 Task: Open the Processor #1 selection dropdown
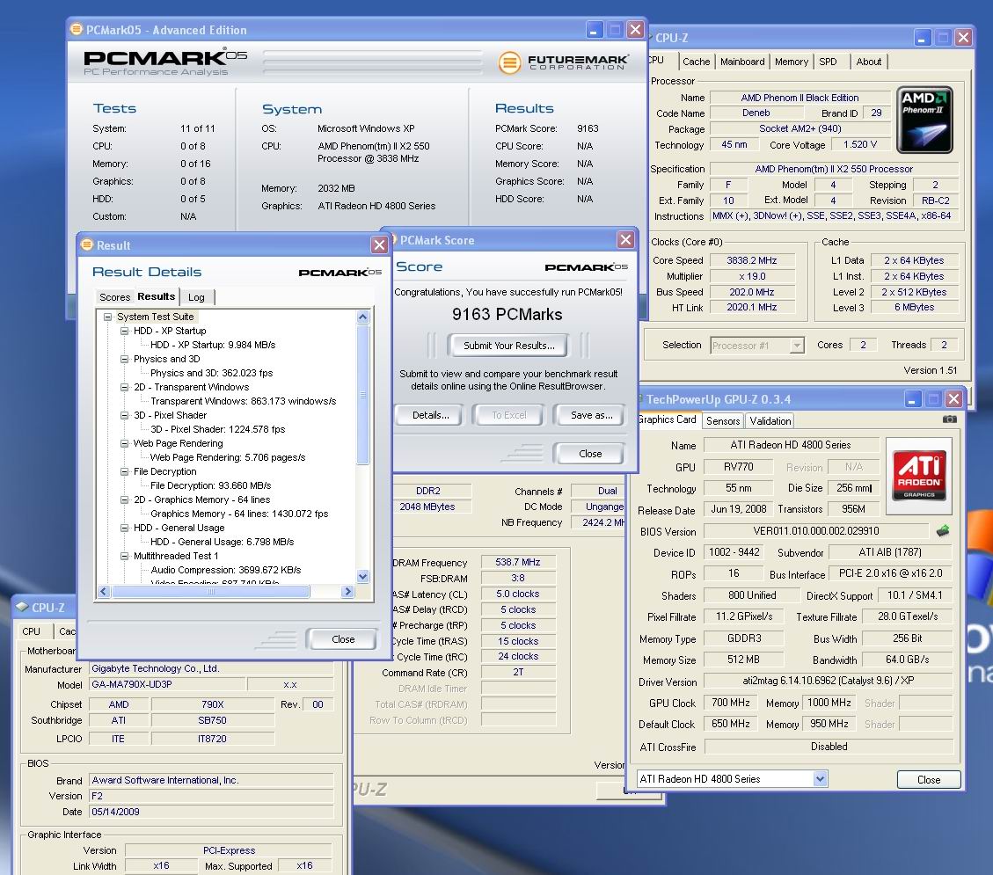coord(798,345)
